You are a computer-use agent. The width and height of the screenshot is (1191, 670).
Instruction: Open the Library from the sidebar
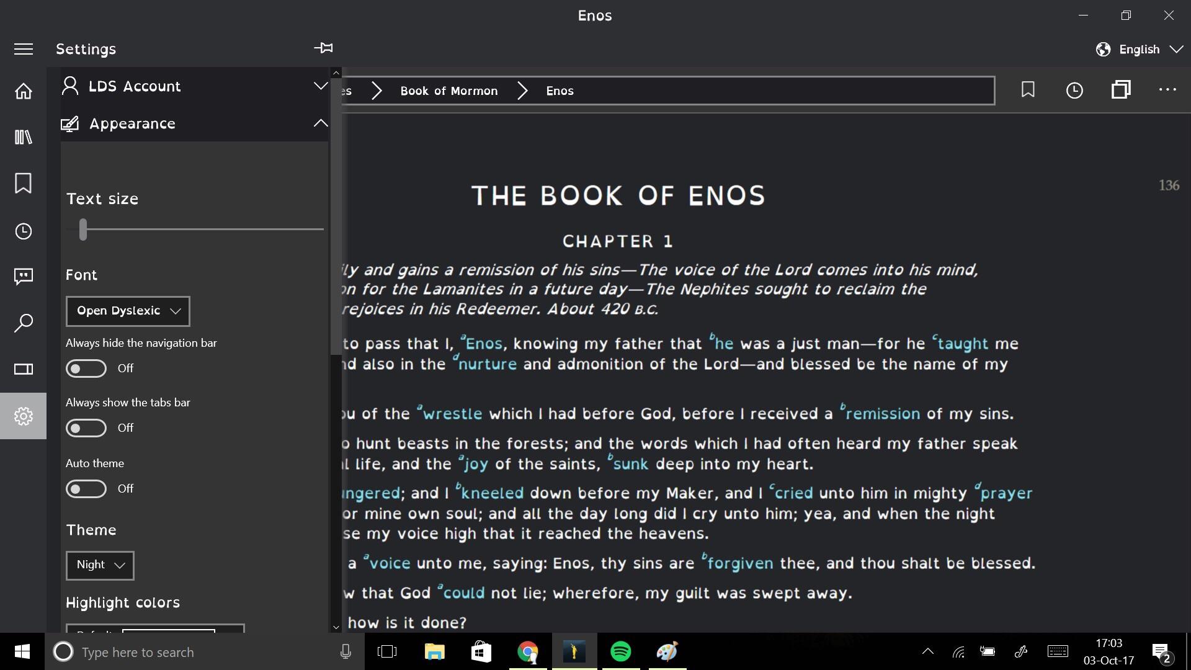tap(24, 137)
